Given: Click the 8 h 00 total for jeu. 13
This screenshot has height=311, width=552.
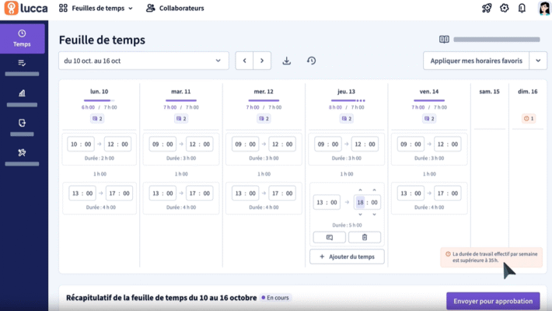Looking at the screenshot, I should (x=335, y=107).
